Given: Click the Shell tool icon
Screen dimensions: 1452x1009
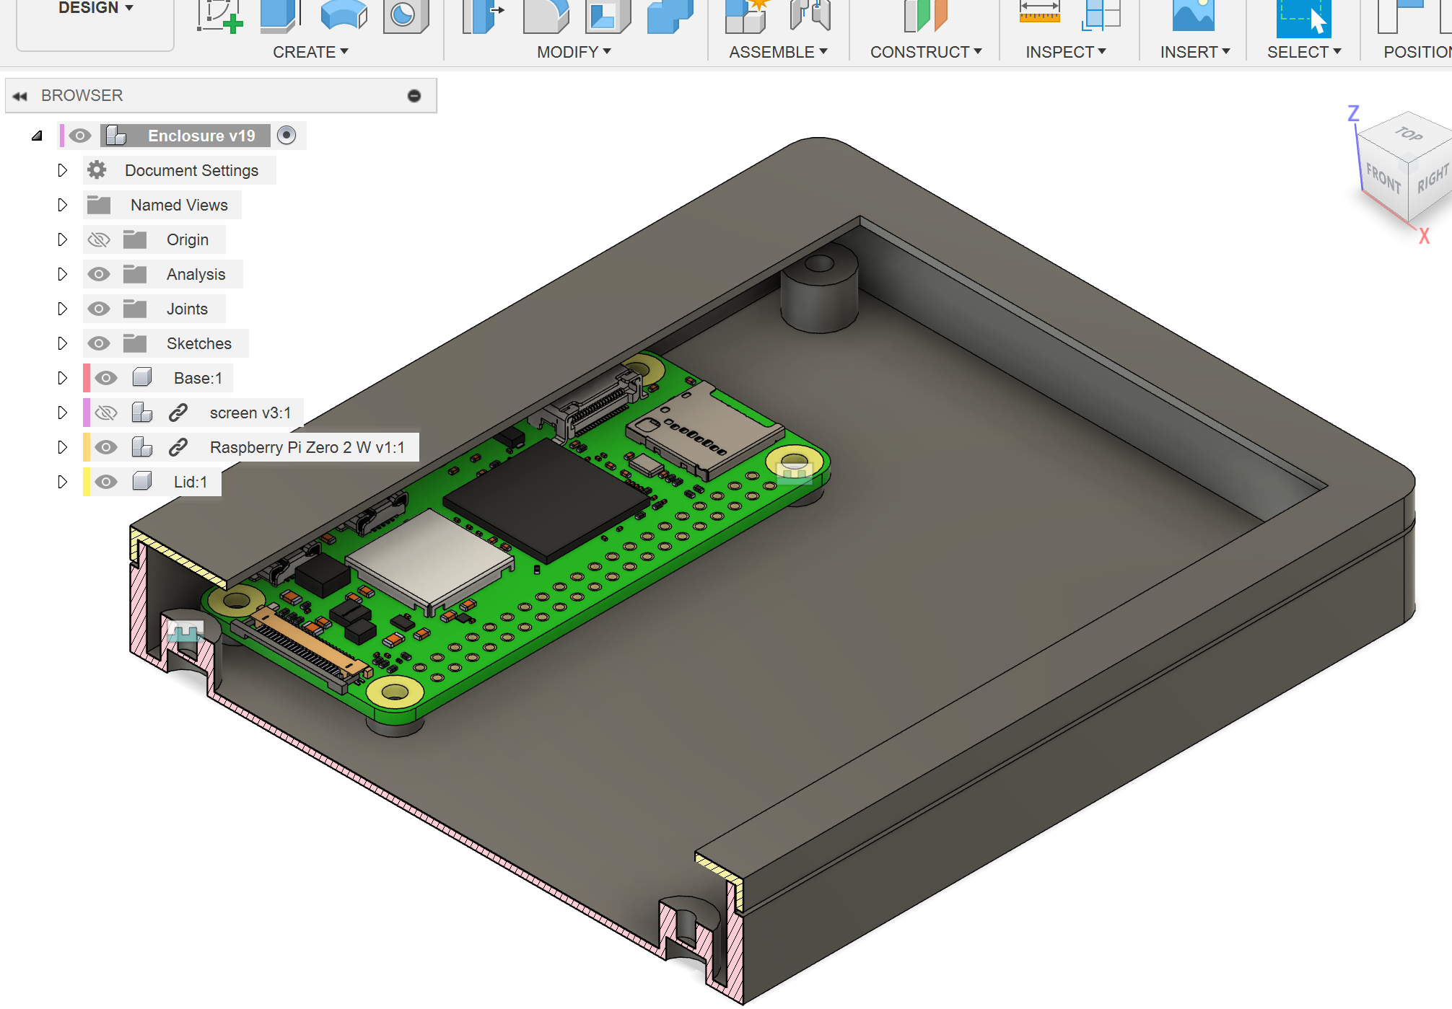Looking at the screenshot, I should pos(608,16).
